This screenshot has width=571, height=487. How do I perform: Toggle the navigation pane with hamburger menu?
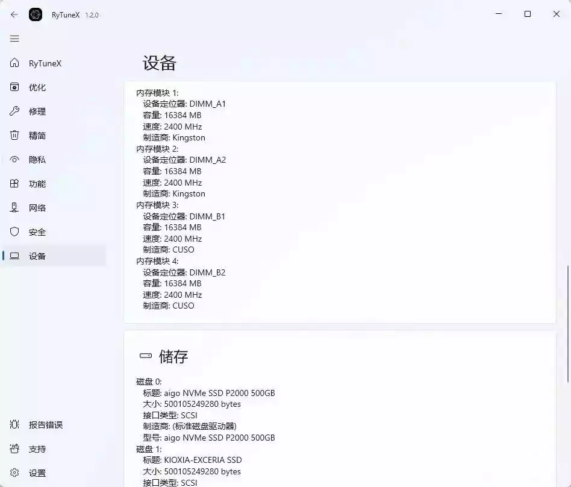14,39
